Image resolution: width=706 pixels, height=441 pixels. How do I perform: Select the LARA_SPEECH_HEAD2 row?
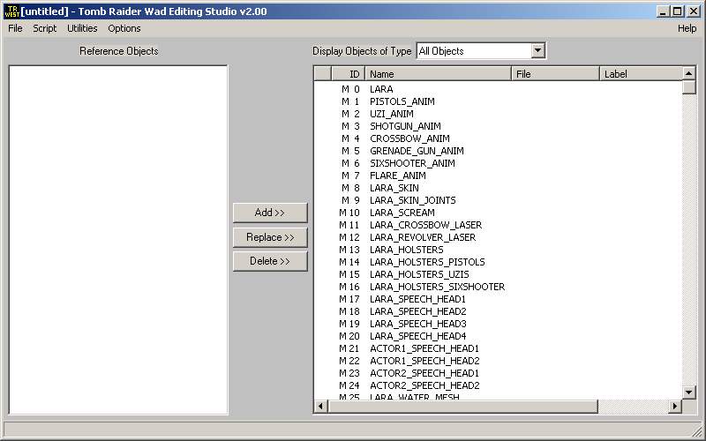click(x=499, y=311)
